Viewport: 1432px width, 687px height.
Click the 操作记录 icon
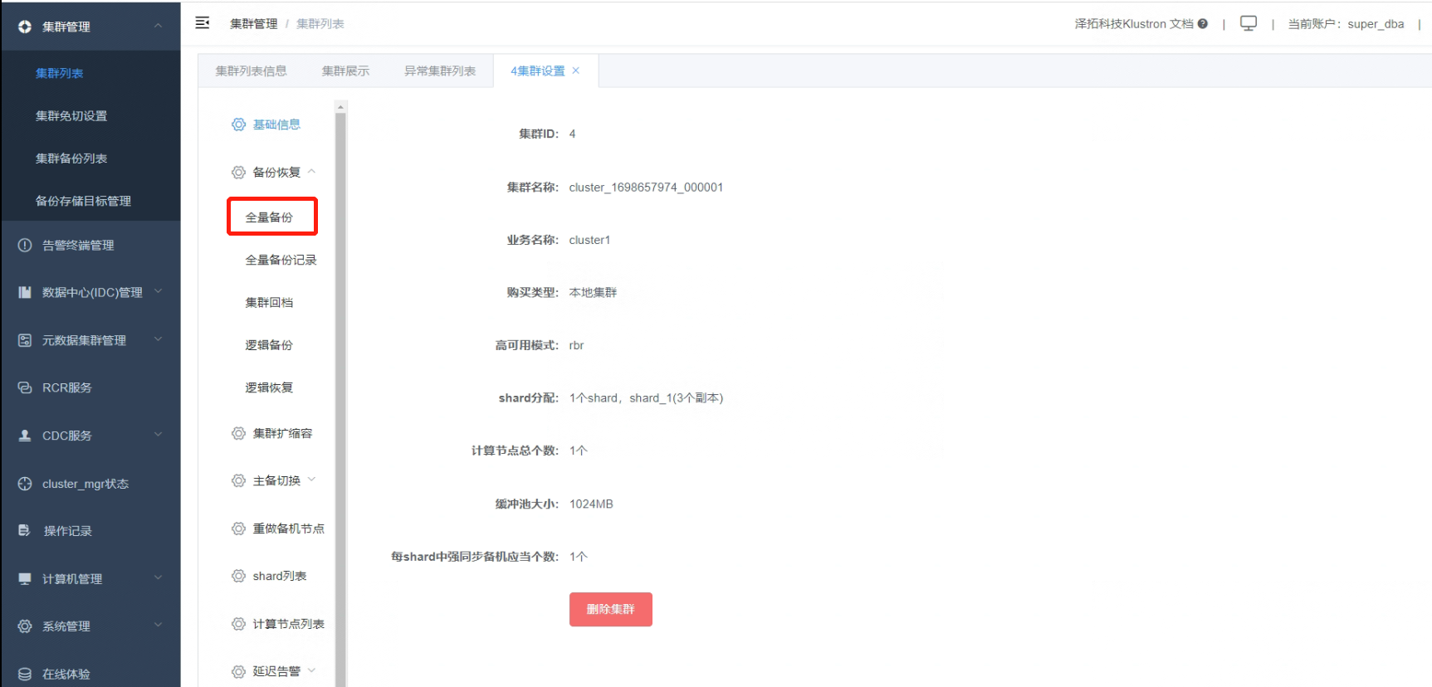(x=25, y=531)
